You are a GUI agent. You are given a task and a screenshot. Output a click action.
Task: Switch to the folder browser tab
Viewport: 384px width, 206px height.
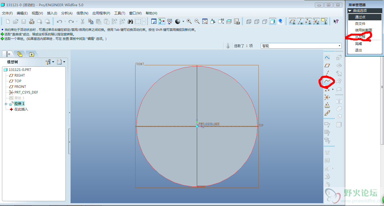20,54
